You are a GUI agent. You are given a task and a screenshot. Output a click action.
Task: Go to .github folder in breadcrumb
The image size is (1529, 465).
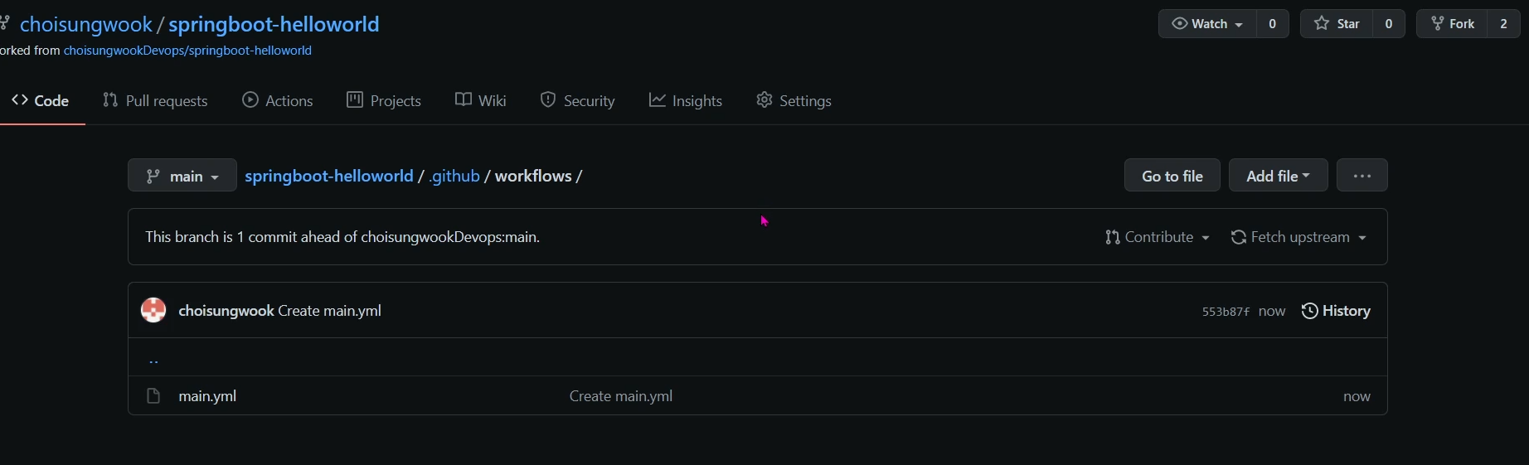[x=454, y=176]
